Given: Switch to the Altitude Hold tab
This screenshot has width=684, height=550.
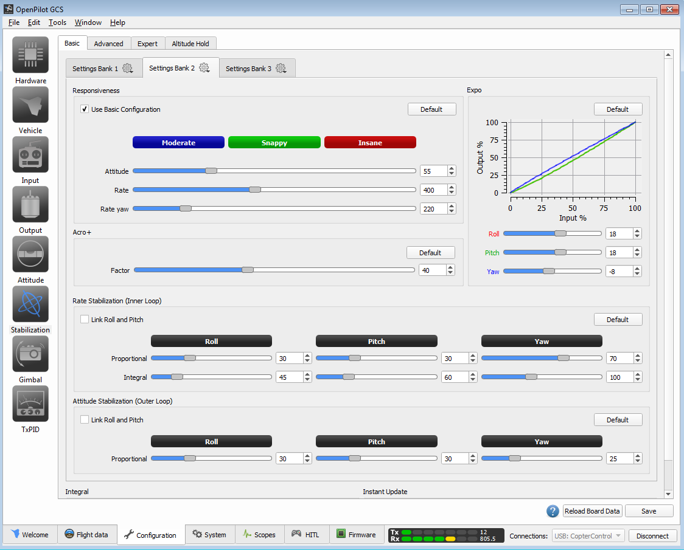Looking at the screenshot, I should click(190, 44).
